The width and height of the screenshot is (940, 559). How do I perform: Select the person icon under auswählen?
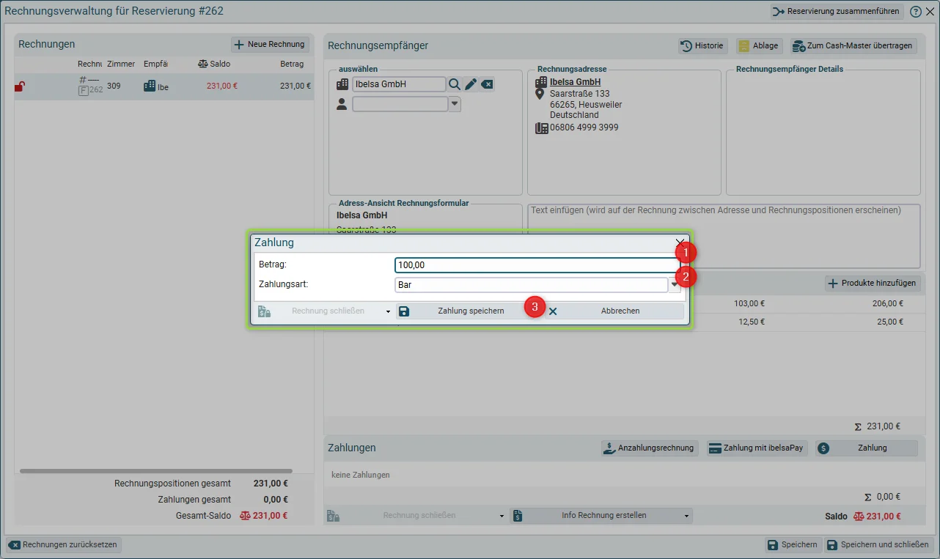tap(342, 104)
